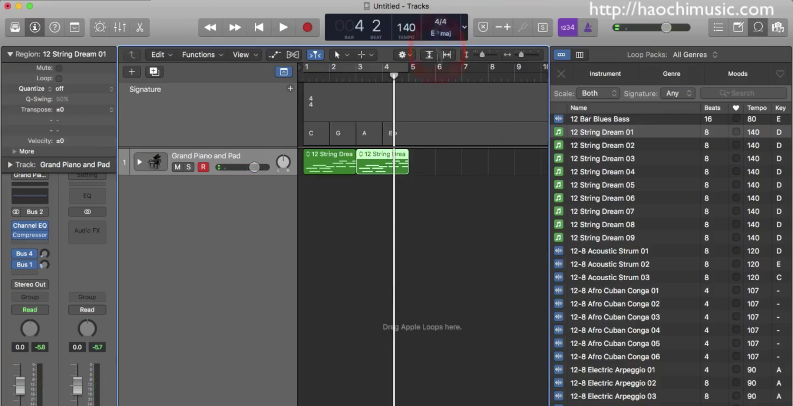Toggle the Flex view button
The width and height of the screenshot is (793, 406).
click(293, 54)
